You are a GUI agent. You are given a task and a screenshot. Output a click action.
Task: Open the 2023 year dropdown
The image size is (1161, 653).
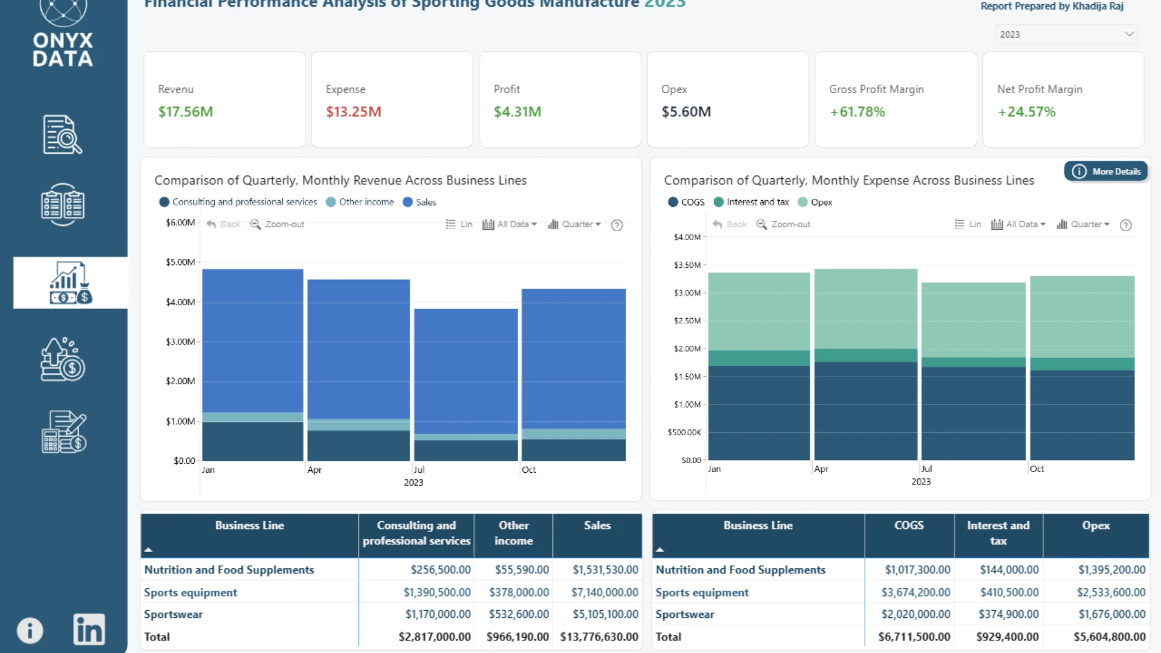click(x=1067, y=34)
